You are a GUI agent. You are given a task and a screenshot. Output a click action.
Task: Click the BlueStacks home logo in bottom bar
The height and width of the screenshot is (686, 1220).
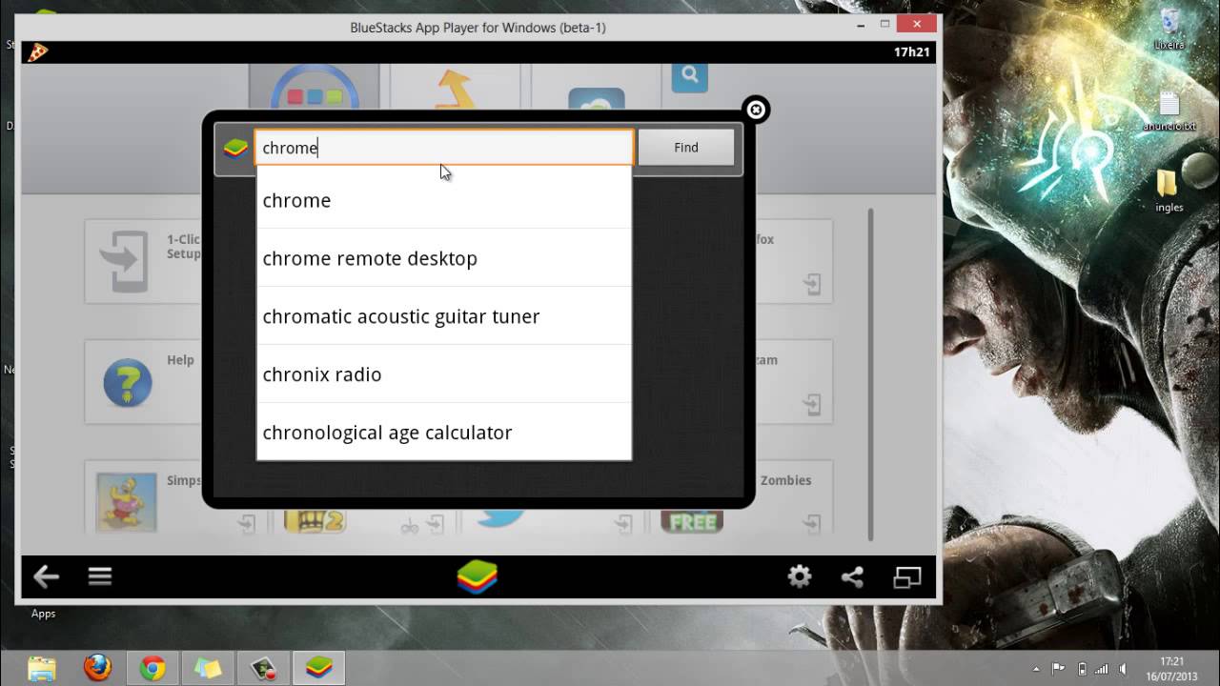pos(478,576)
